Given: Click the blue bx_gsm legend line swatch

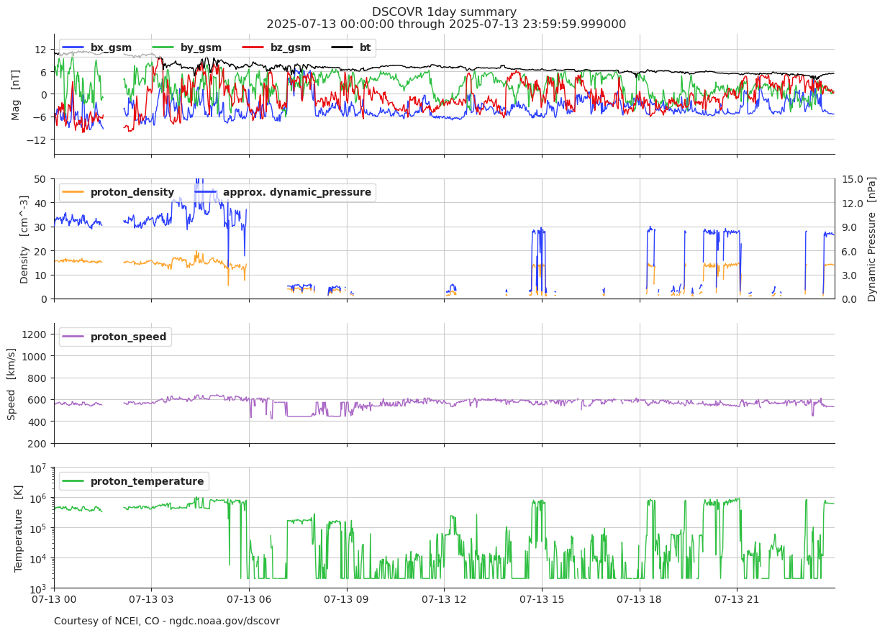Looking at the screenshot, I should 73,48.
